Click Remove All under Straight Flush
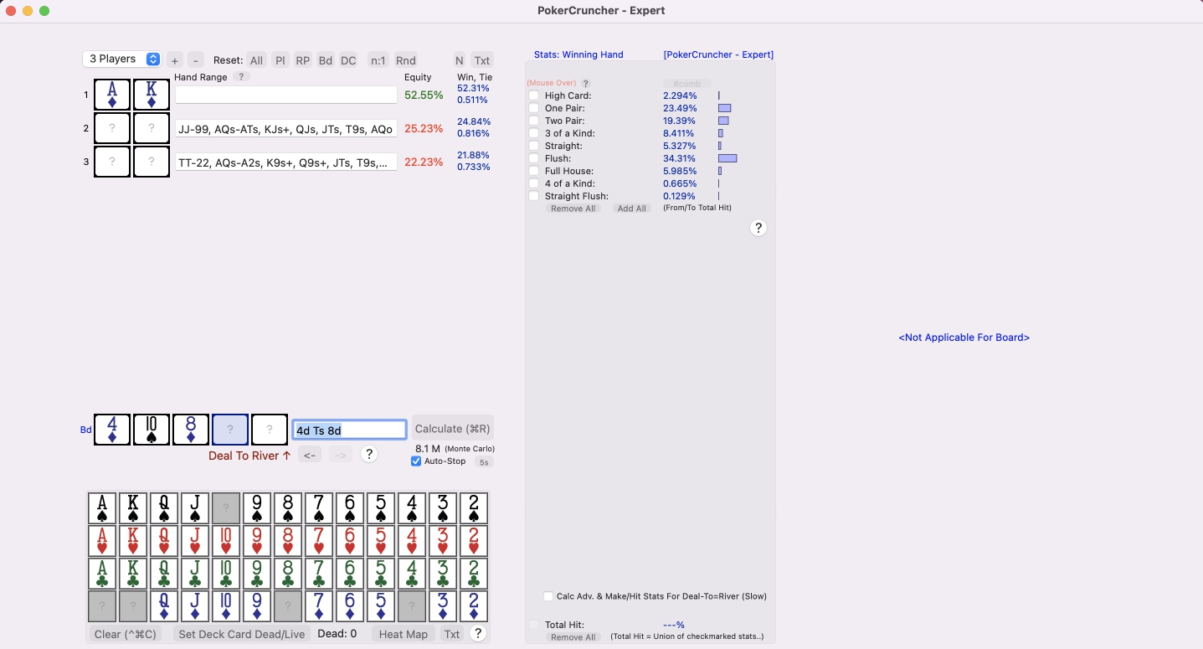The width and height of the screenshot is (1203, 649). (573, 209)
